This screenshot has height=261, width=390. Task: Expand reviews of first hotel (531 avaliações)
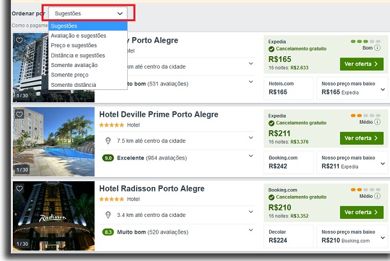[x=251, y=82]
